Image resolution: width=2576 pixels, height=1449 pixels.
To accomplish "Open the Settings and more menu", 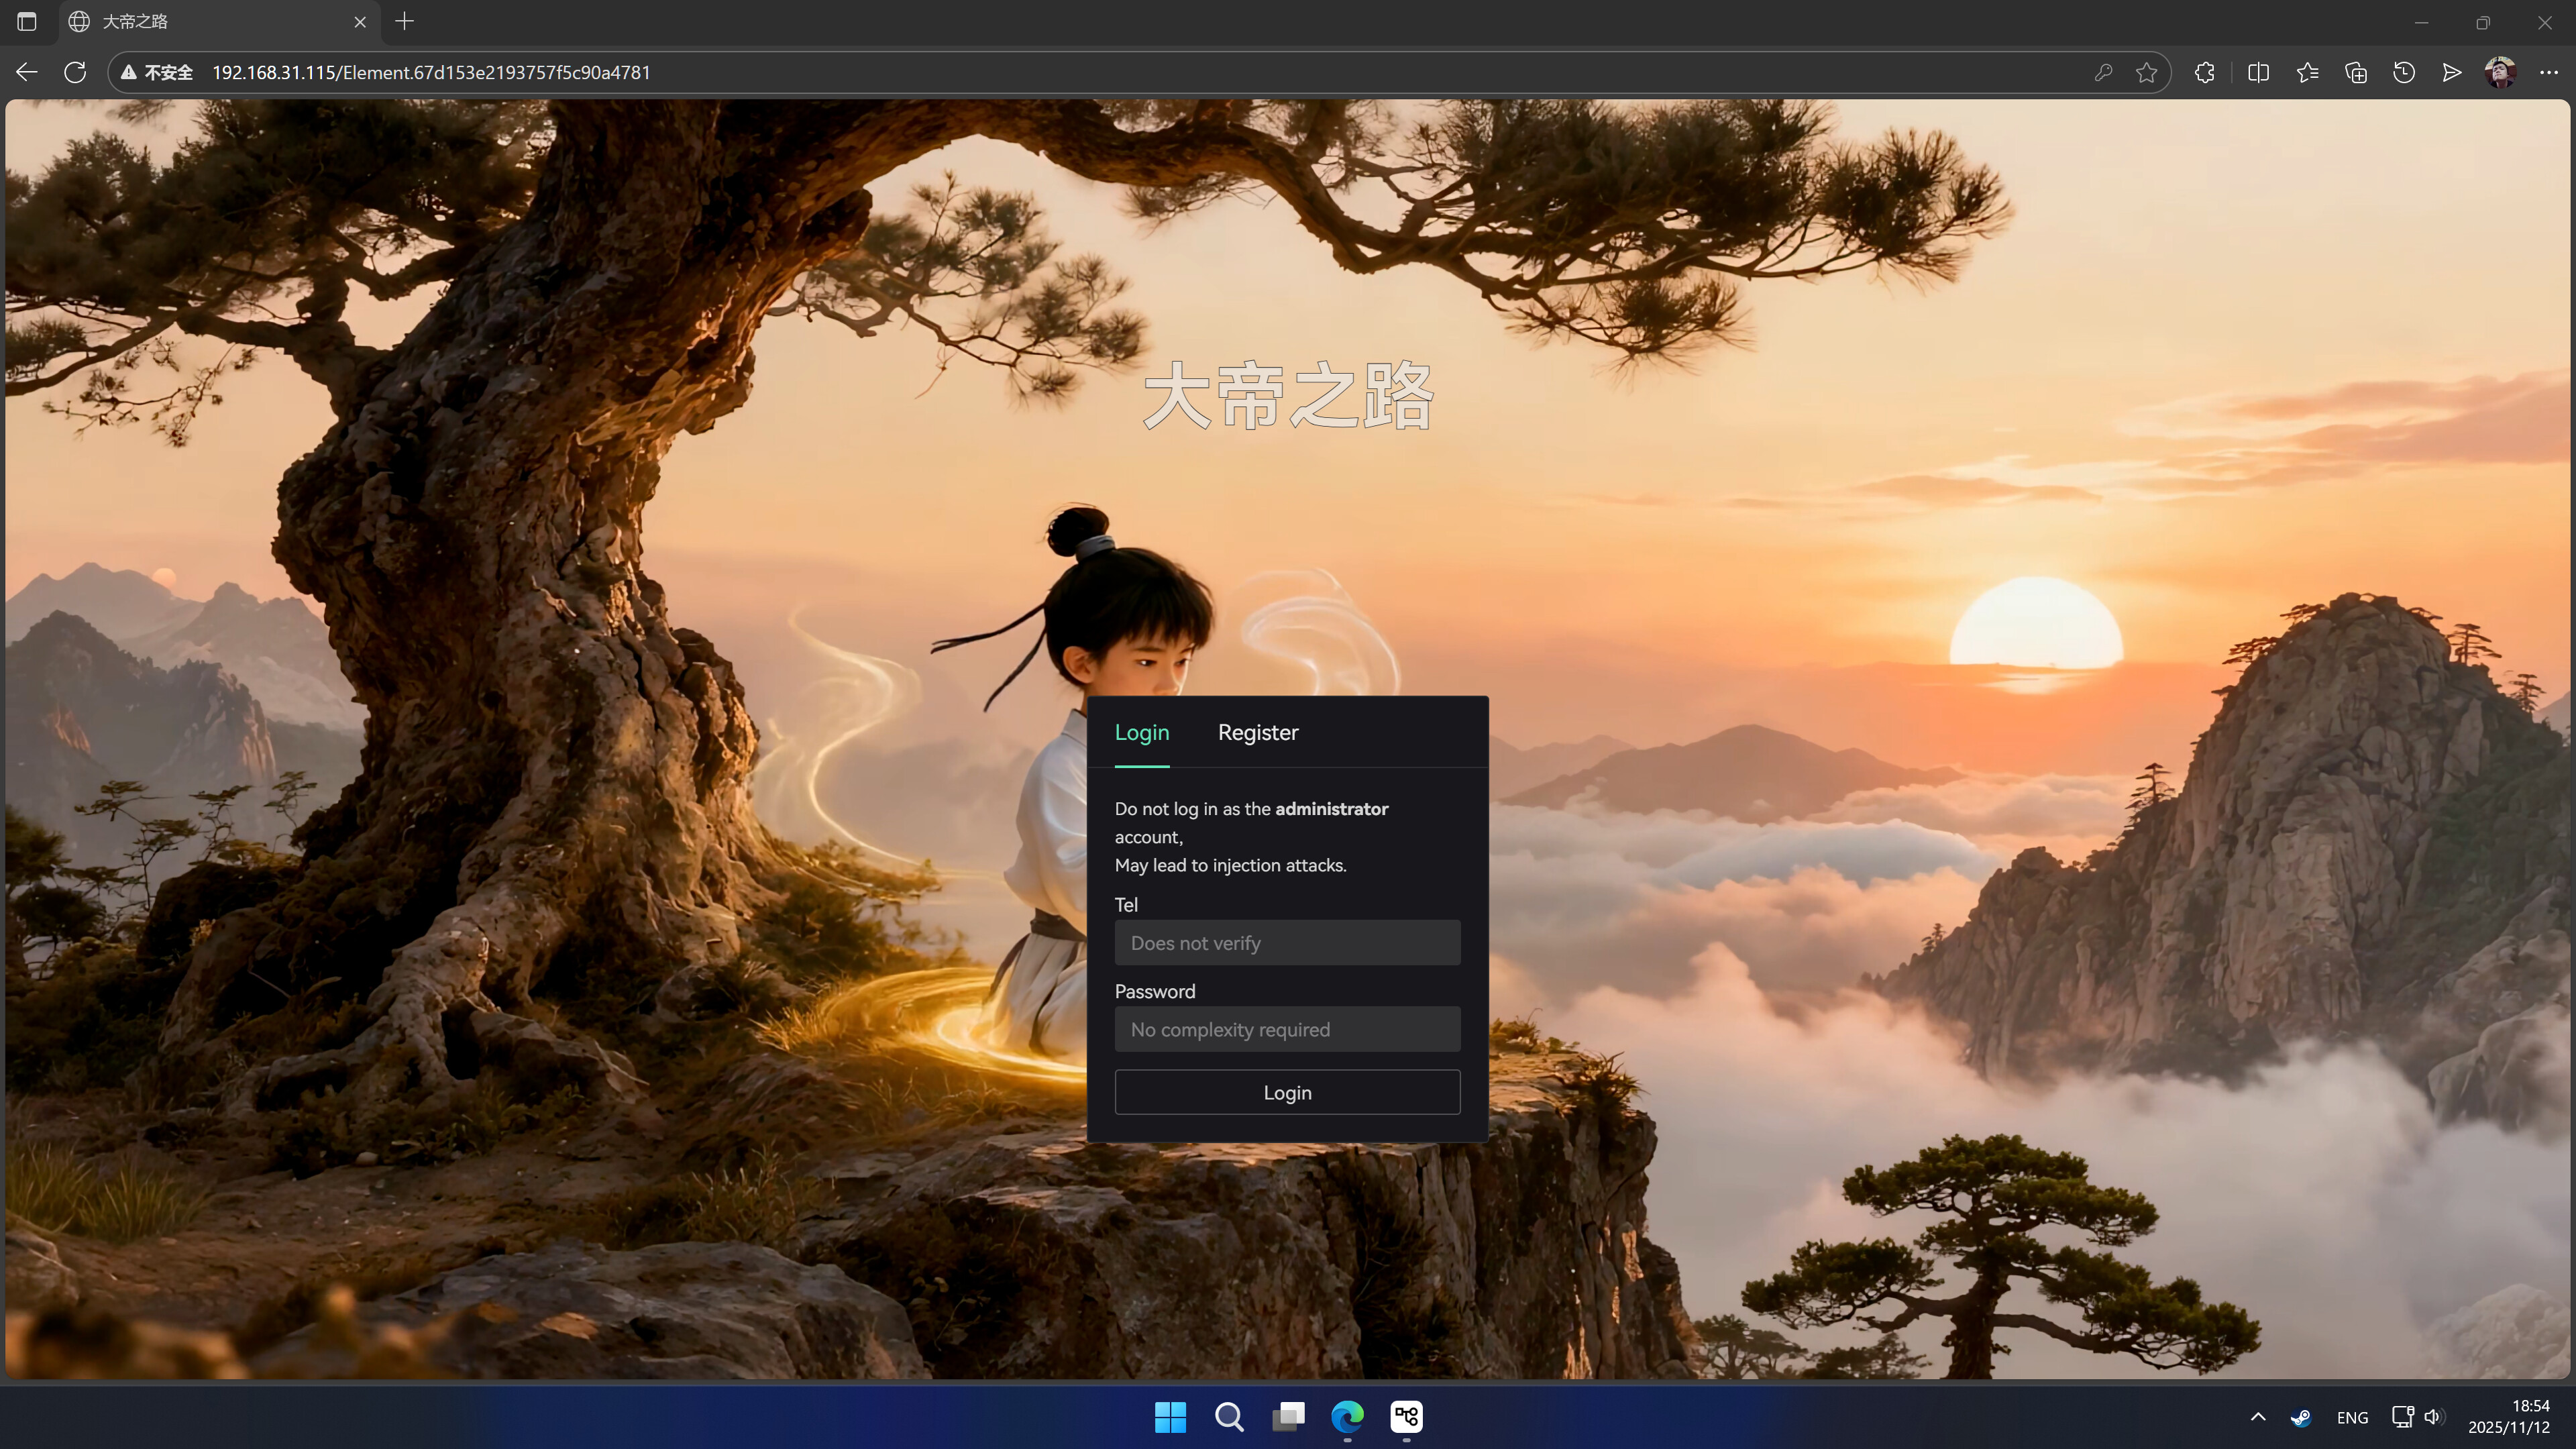I will (x=2548, y=72).
